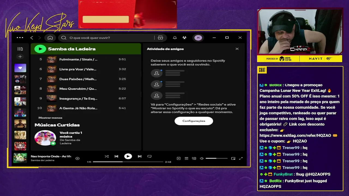Viewport: 349px width, 196px height.
Task: Click the 6:57 duration of Insegurança
Action: 122,98
